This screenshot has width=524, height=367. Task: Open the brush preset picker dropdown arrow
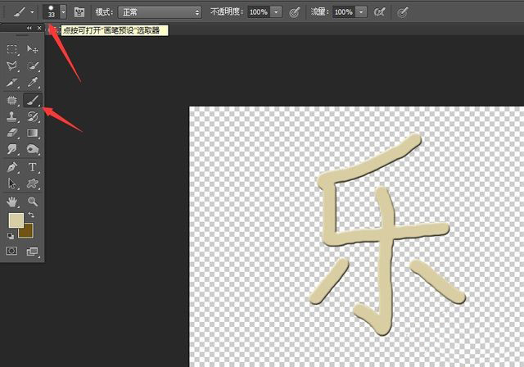point(63,12)
